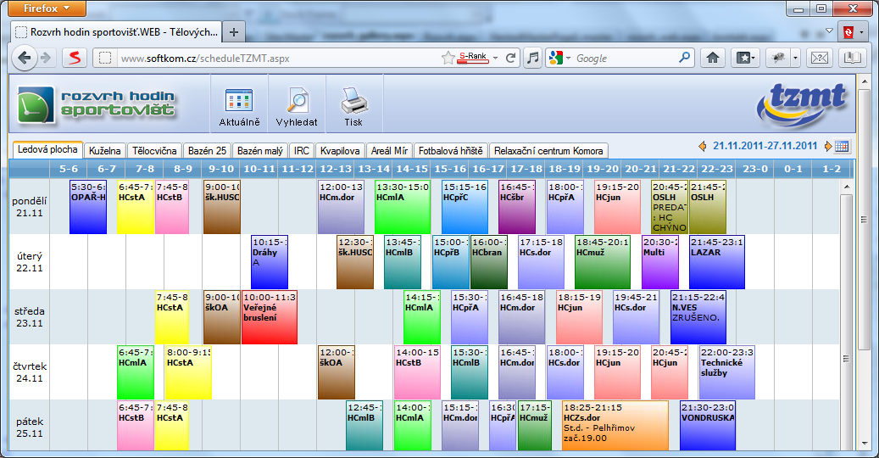Open the HCZs.dor orange Friday event
879x458 pixels.
click(615, 426)
